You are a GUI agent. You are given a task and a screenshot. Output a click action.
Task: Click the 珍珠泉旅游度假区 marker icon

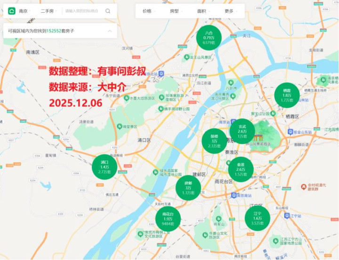click(161, 97)
